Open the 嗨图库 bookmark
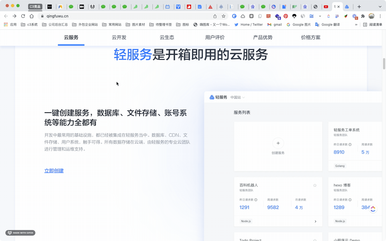386x241 pixels. click(211, 24)
